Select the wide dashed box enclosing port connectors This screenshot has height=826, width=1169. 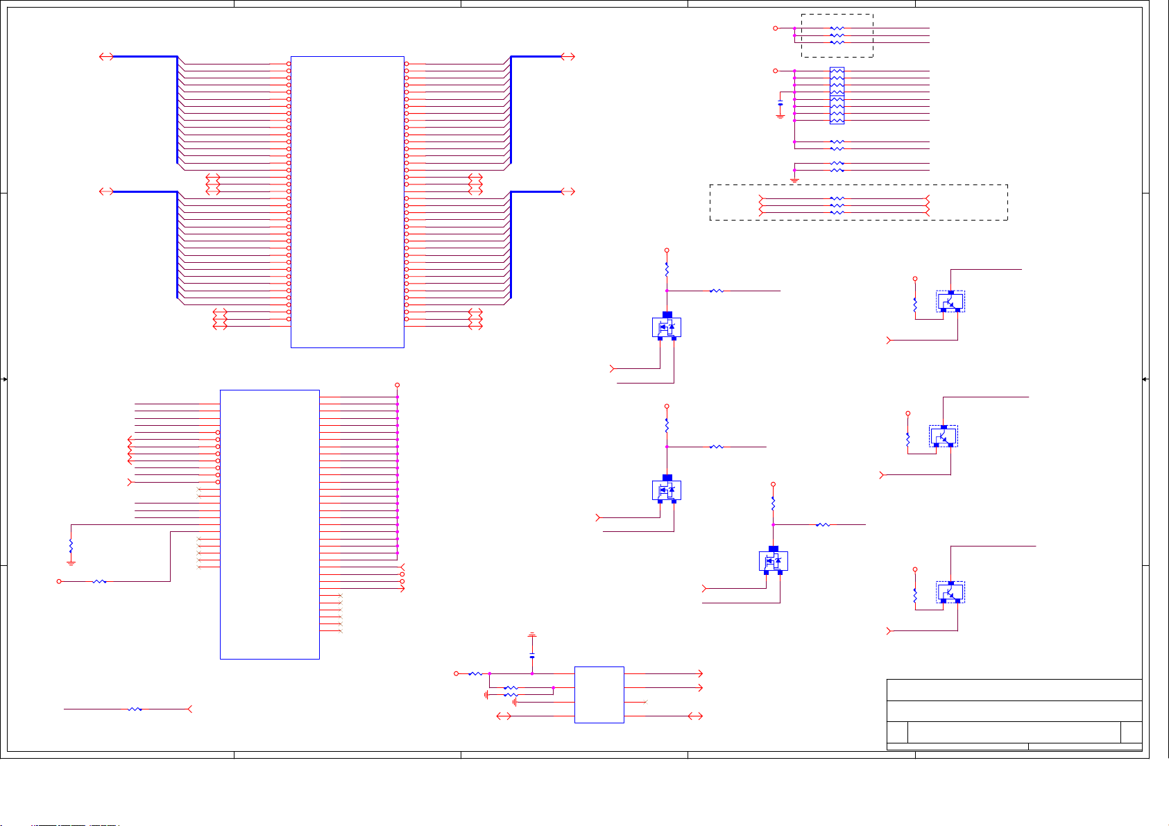click(x=858, y=203)
